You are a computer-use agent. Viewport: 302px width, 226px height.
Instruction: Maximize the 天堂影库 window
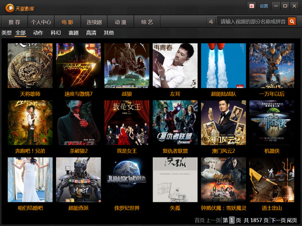pos(285,6)
